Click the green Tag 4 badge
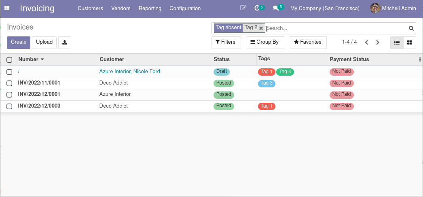This screenshot has width=423, height=197. tap(285, 72)
